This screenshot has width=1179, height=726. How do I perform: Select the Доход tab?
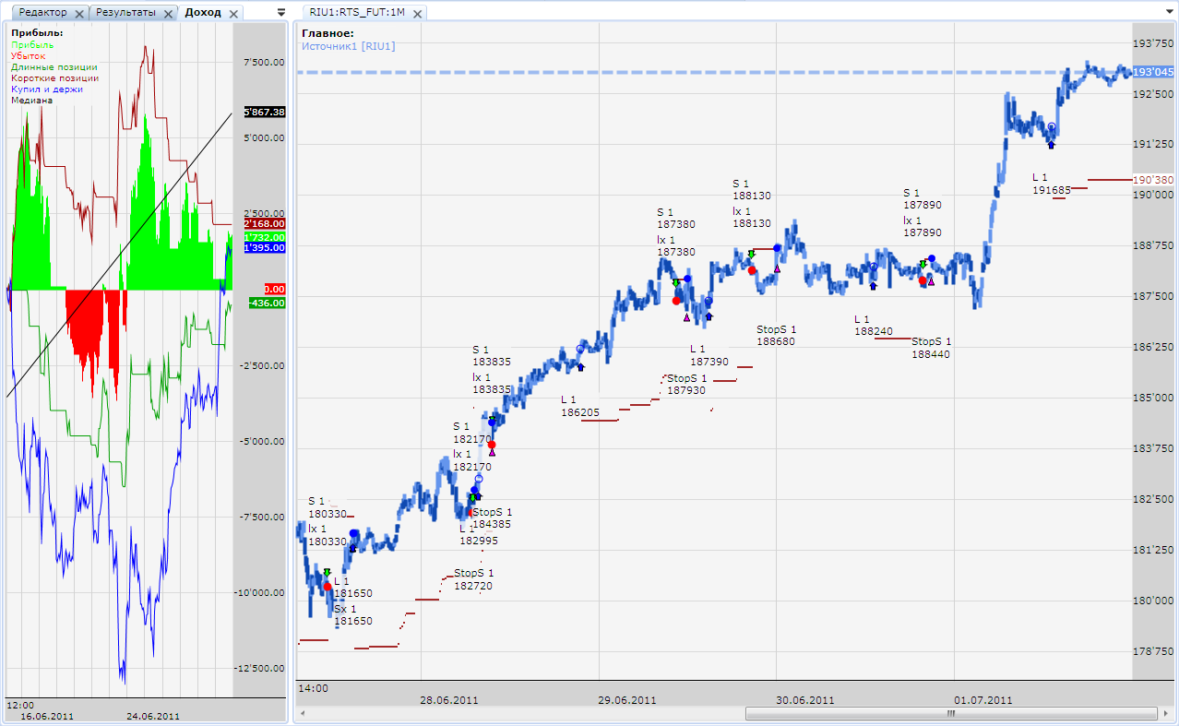coord(202,13)
